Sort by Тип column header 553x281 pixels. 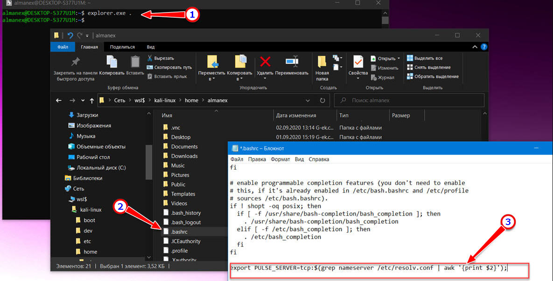tap(363, 116)
